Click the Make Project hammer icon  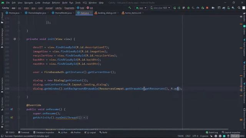(130, 8)
